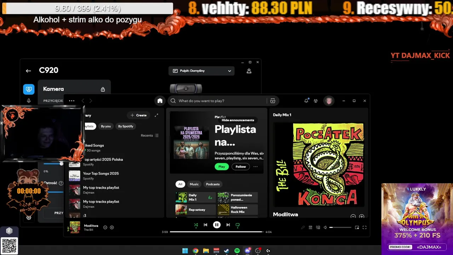The width and height of the screenshot is (453, 255).
Task: Click the plus icon in Daily Mix 1 panel
Action: (362, 216)
